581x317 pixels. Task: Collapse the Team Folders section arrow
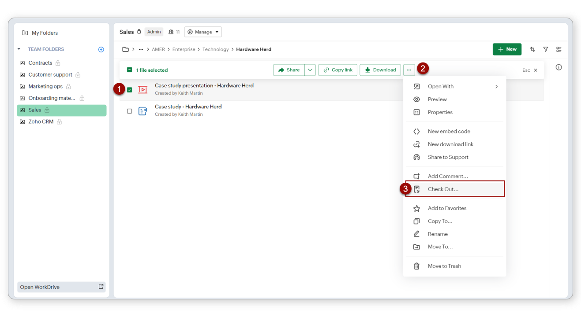click(x=19, y=49)
